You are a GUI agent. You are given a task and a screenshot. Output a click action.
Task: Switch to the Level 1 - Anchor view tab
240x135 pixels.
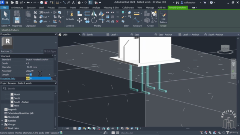click(x=190, y=34)
